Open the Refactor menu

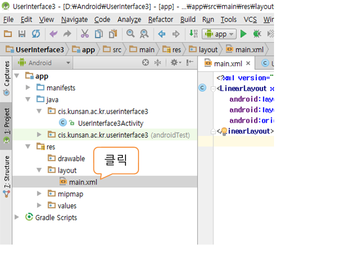click(x=160, y=20)
